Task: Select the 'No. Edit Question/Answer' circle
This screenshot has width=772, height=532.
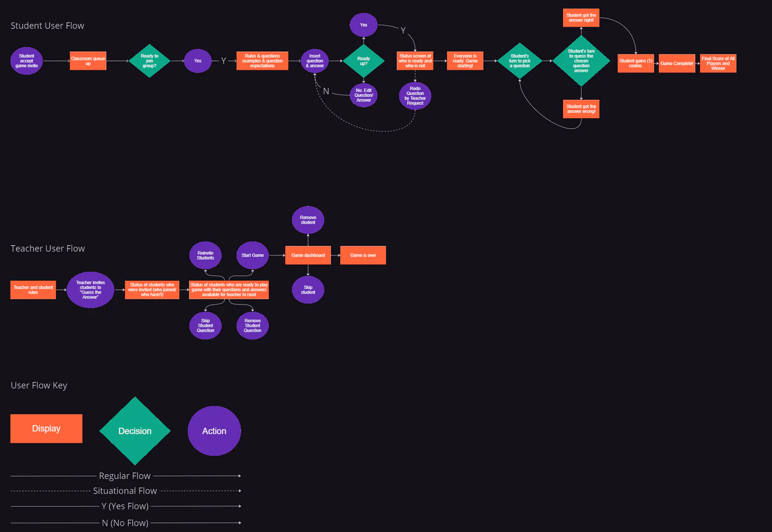Action: (x=363, y=95)
